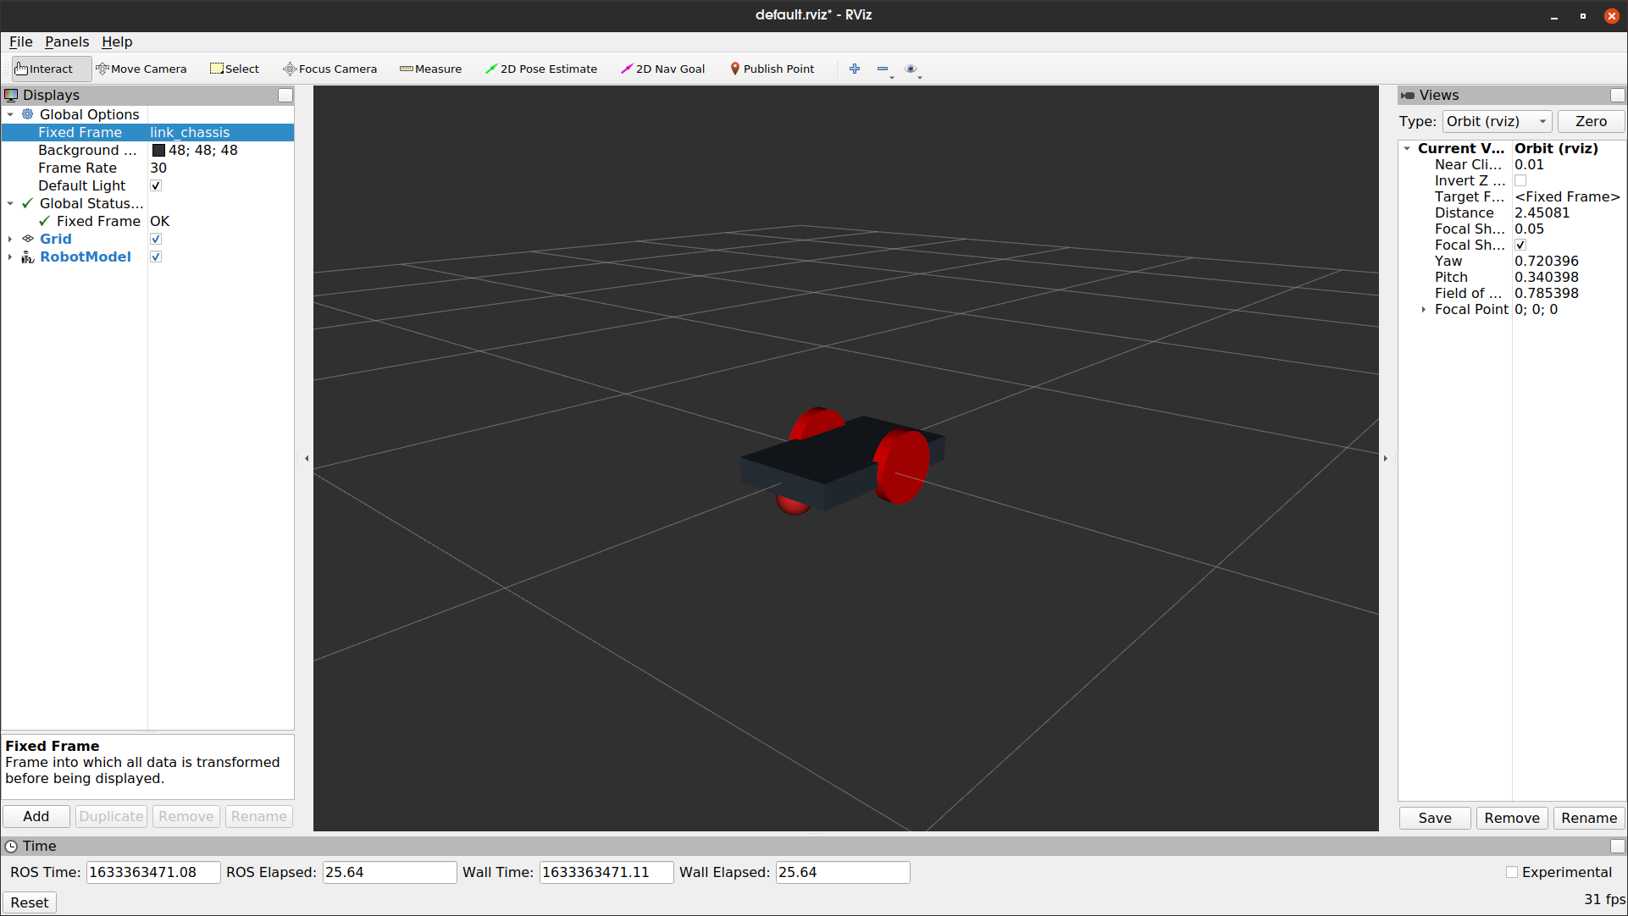Collapse the Global Status tree node
1628x916 pixels.
pyautogui.click(x=10, y=203)
